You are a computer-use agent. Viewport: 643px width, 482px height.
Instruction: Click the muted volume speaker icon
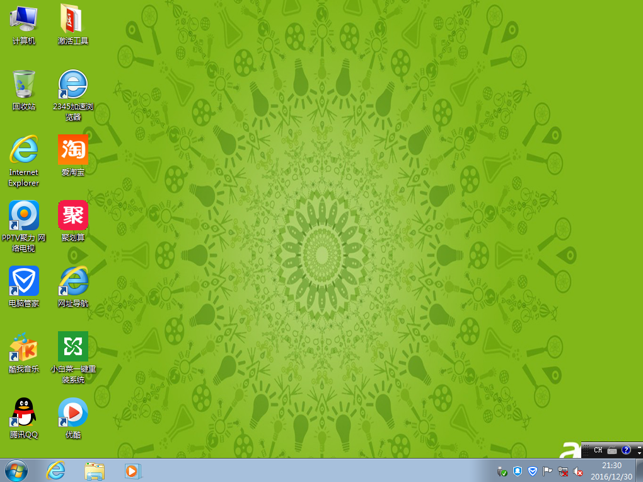pyautogui.click(x=578, y=472)
